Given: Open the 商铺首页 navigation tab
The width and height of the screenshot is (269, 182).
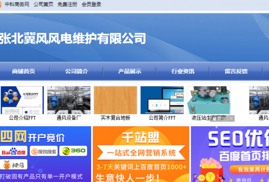Looking at the screenshot, I should coord(24,71).
